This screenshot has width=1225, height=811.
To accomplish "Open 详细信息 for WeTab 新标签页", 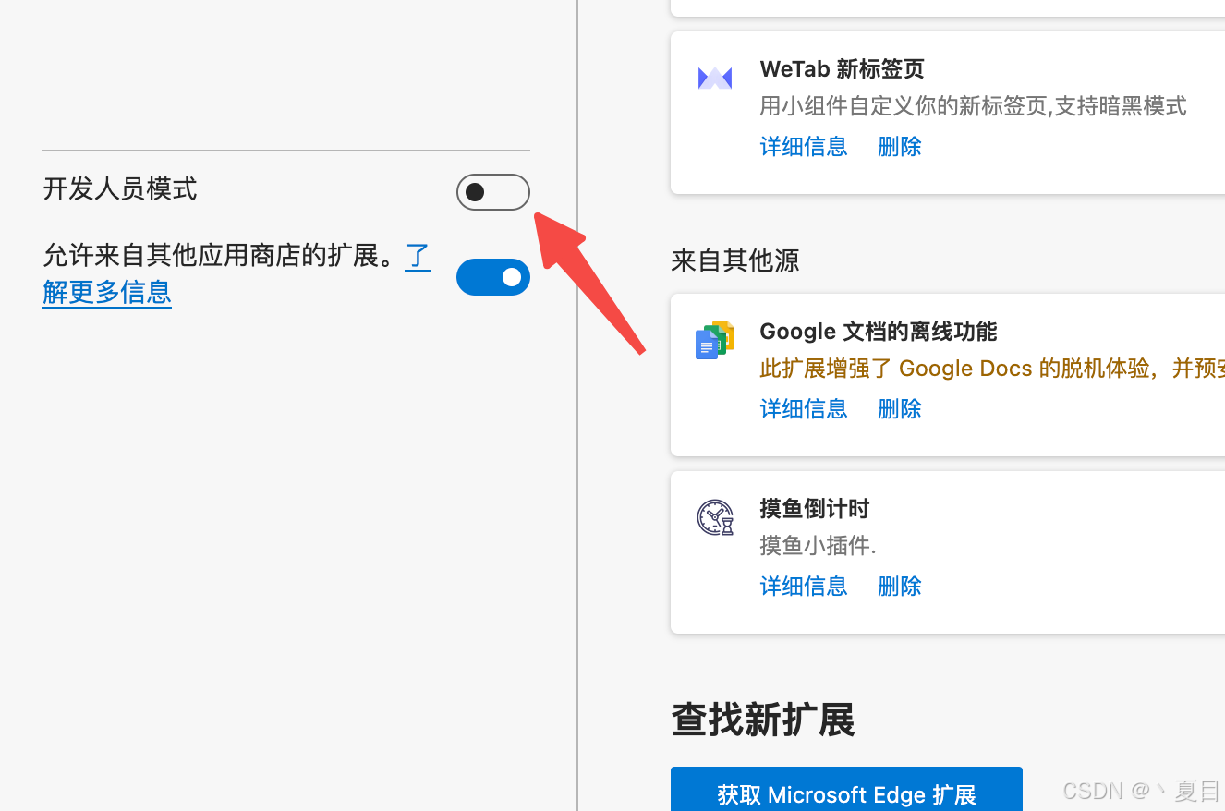I will pyautogui.click(x=804, y=146).
